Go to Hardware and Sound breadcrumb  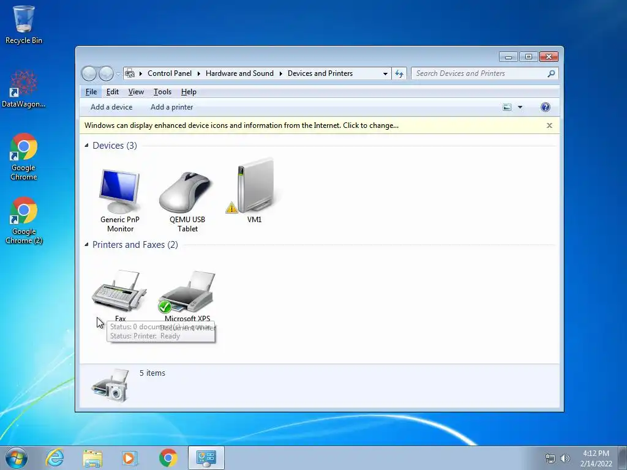(239, 73)
